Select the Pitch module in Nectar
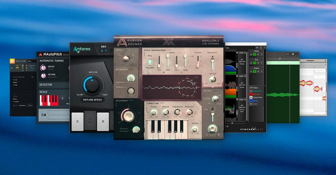336x175 pixels. point(17,68)
